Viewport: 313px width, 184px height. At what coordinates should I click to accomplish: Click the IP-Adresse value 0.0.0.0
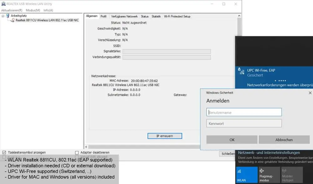pyautogui.click(x=135, y=90)
